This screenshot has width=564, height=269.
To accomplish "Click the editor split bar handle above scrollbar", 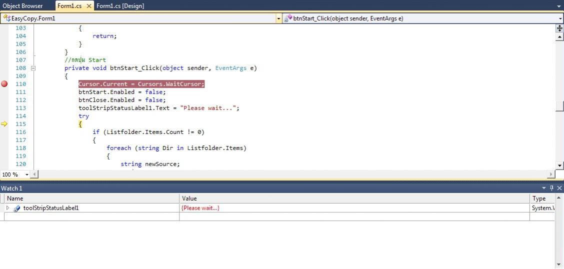I will [x=559, y=28].
